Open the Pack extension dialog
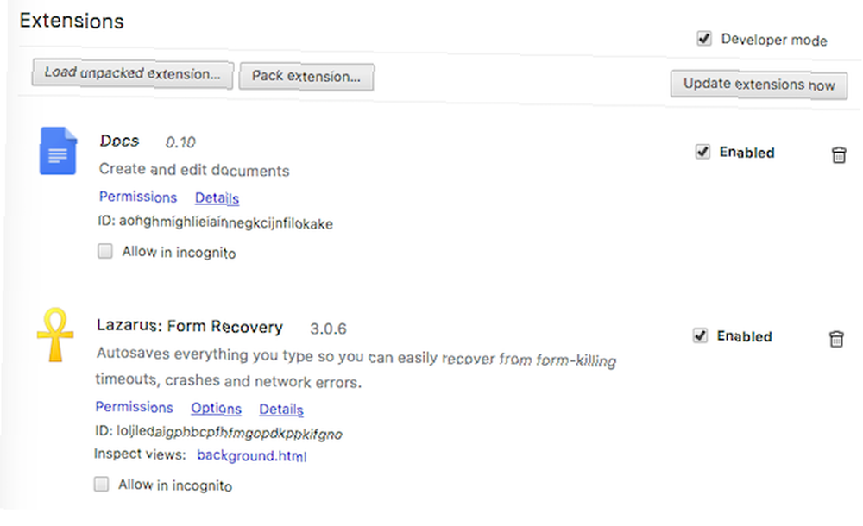This screenshot has height=526, width=863. point(306,76)
